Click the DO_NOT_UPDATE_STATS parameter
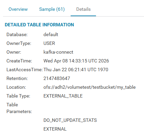This screenshot has width=144, height=136. tap(70, 120)
